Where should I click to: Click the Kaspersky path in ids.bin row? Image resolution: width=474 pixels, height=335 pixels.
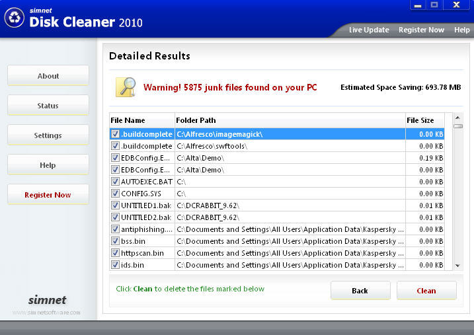pyautogui.click(x=290, y=265)
